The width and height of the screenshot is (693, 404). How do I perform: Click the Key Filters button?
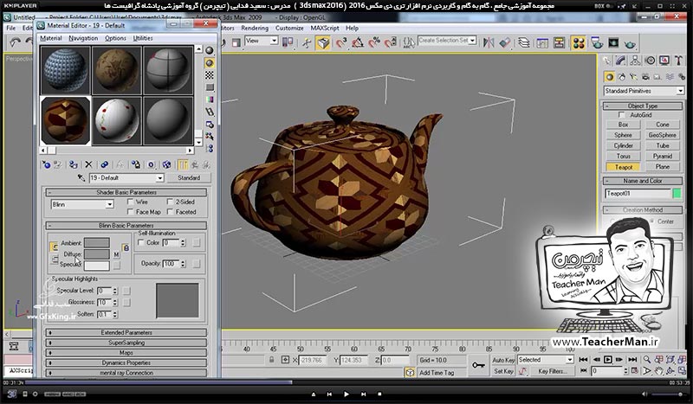tap(553, 371)
